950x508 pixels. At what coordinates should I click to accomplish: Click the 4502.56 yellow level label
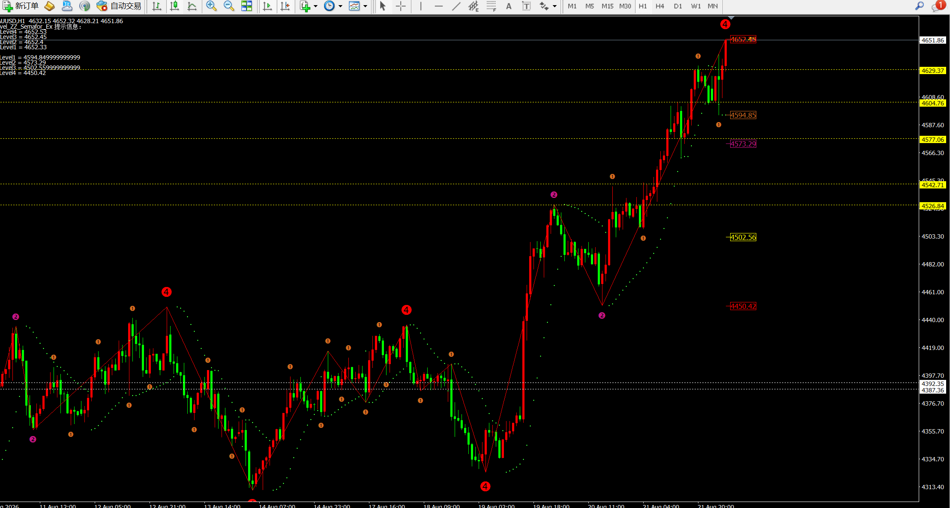click(743, 237)
